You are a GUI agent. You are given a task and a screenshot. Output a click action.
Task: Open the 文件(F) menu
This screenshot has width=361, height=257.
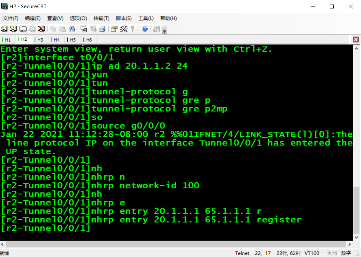pyautogui.click(x=11, y=18)
